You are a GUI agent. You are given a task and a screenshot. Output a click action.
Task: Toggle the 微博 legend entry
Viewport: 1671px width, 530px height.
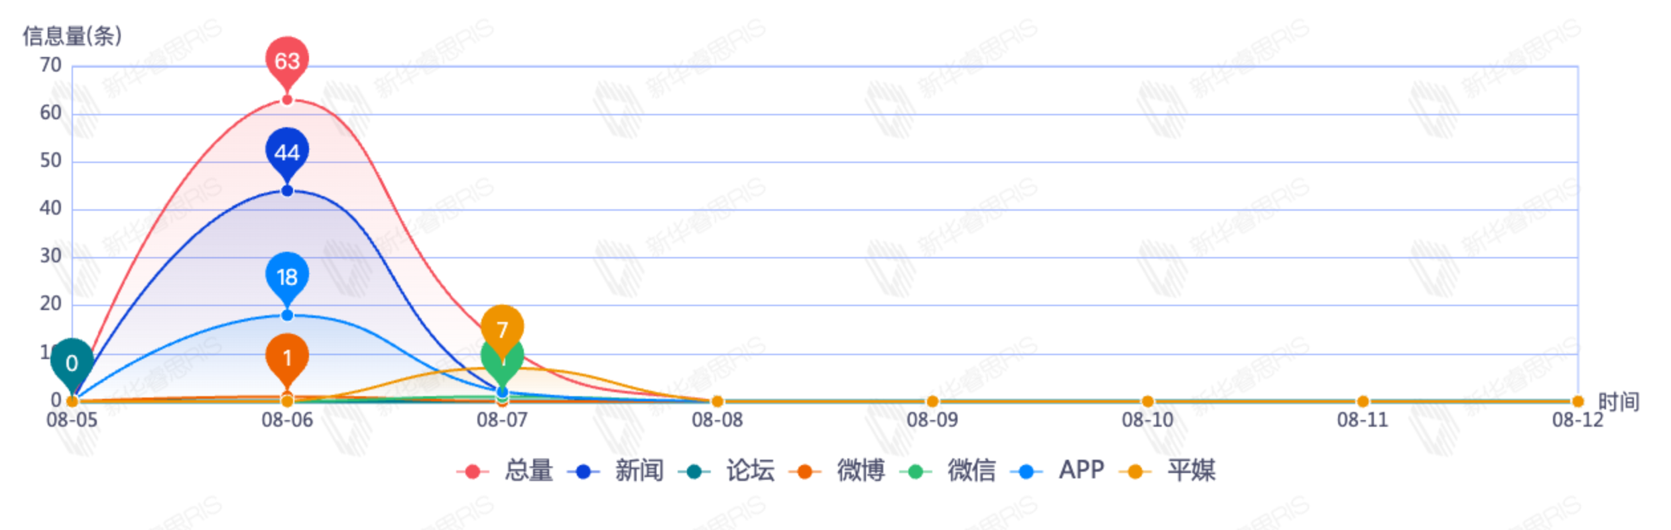pos(838,471)
